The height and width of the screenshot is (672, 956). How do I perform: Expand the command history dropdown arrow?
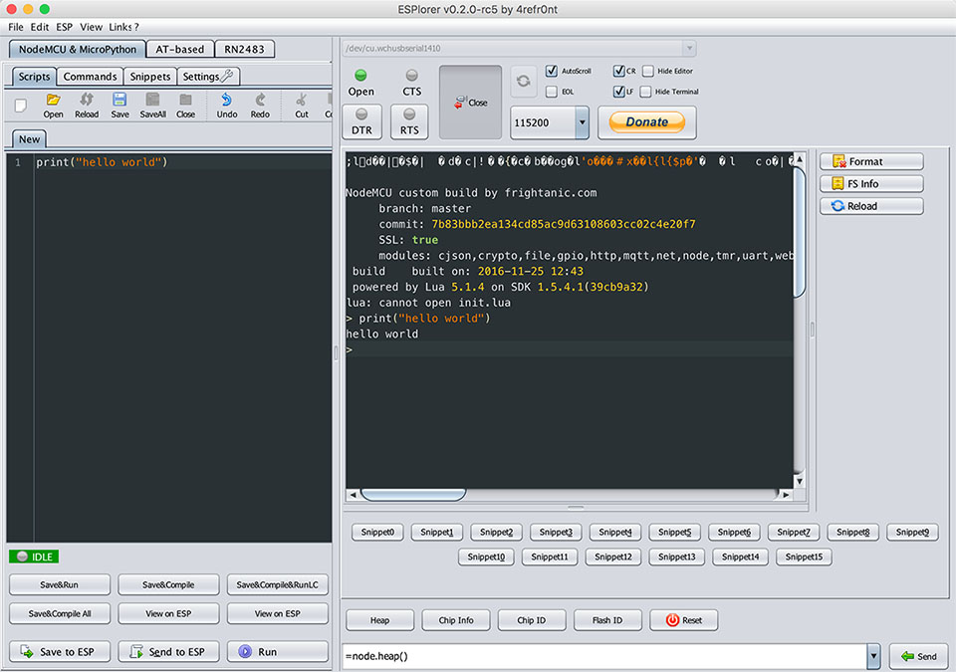click(873, 656)
